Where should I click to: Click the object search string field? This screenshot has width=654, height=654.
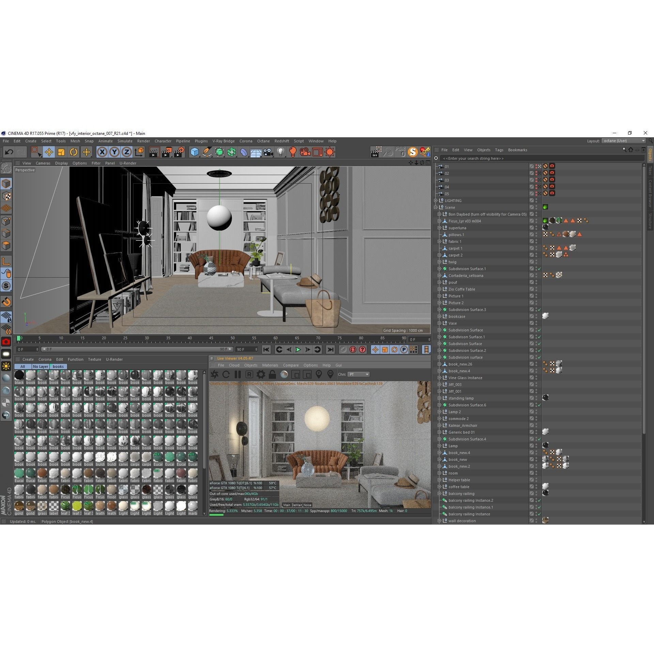pos(542,158)
